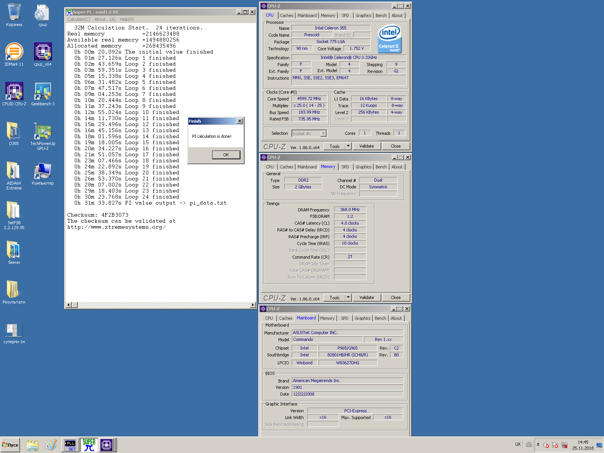The image size is (604, 453).
Task: Switch to the Super PI taskbar button
Action: click(89, 445)
